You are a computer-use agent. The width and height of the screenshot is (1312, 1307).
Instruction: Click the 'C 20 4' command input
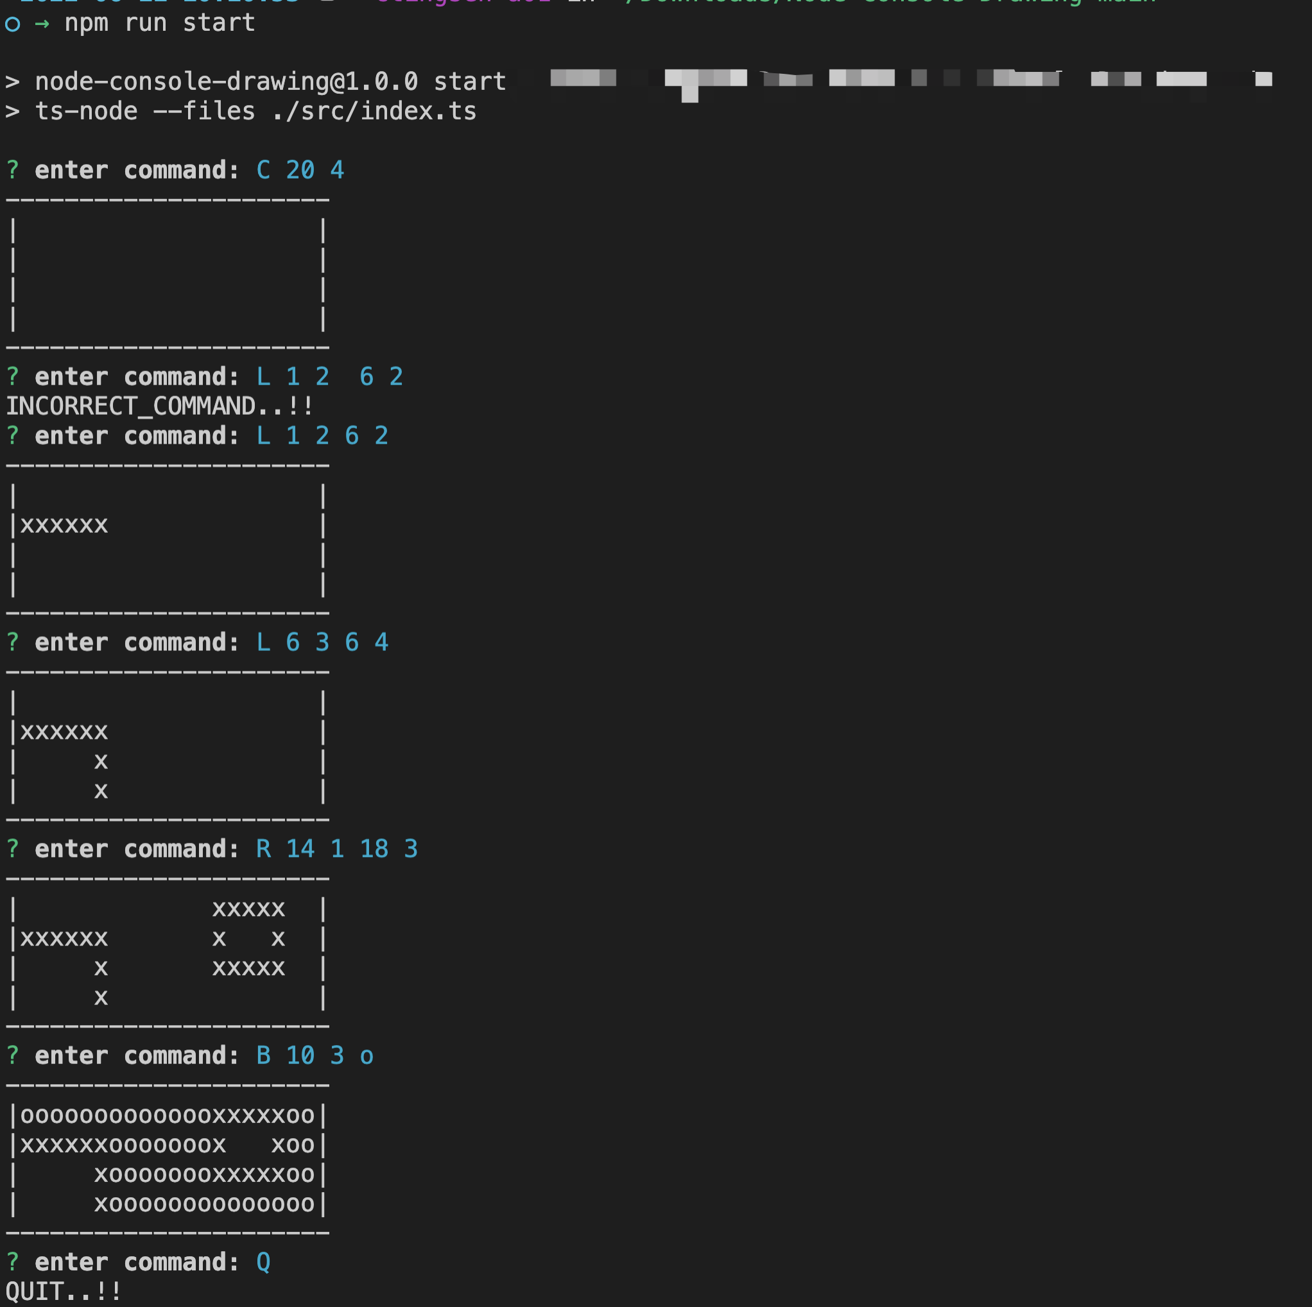click(300, 170)
